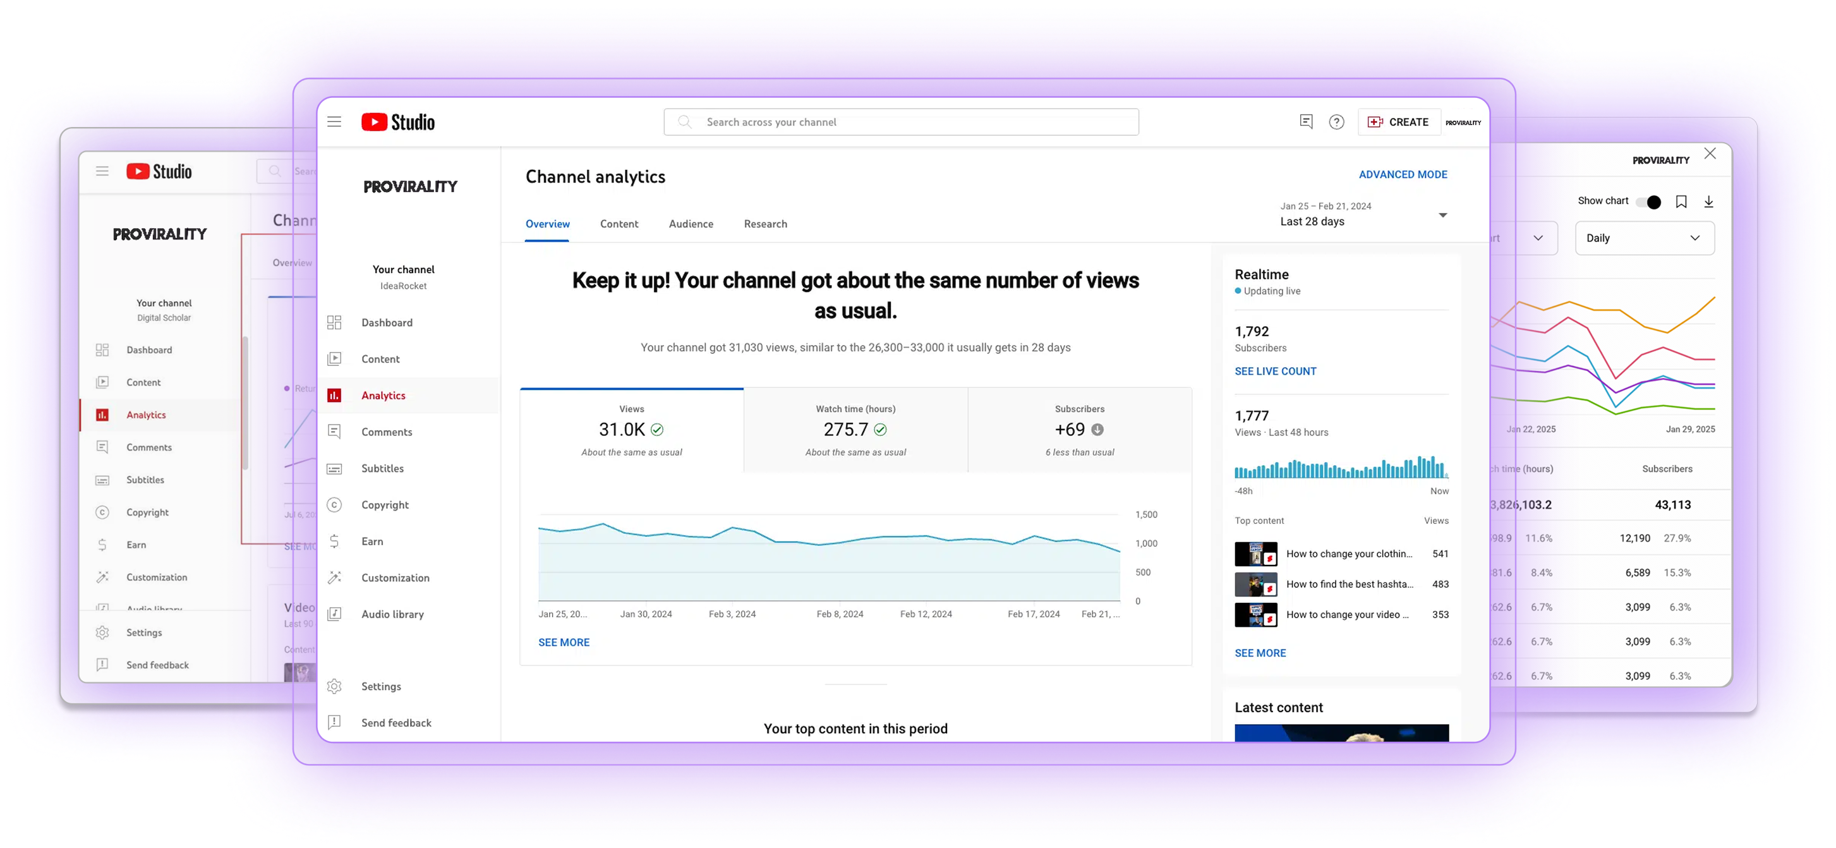Open the Earn section in the sidebar
This screenshot has width=1836, height=848.
tap(371, 541)
